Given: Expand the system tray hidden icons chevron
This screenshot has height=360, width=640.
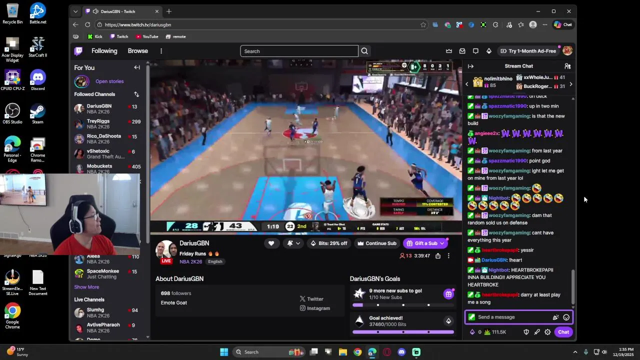Looking at the screenshot, I should click(x=575, y=352).
